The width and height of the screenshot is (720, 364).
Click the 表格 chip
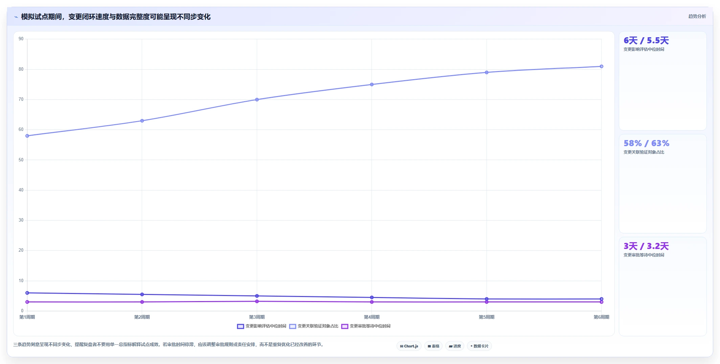point(433,346)
